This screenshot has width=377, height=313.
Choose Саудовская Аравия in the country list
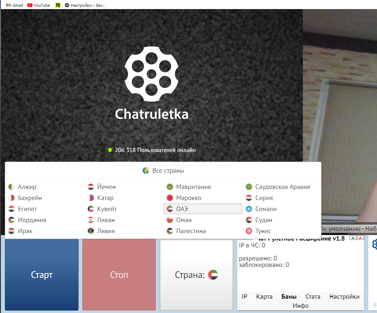coord(282,187)
